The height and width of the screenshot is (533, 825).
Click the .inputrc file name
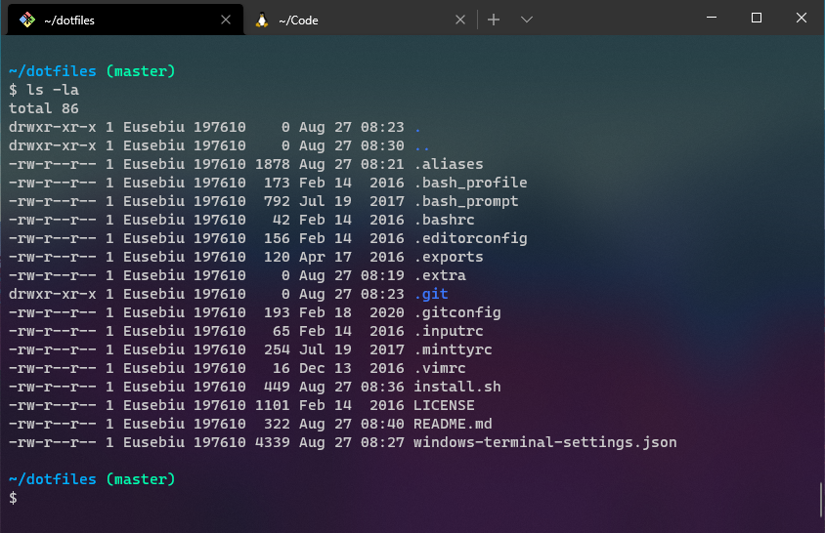pyautogui.click(x=449, y=331)
